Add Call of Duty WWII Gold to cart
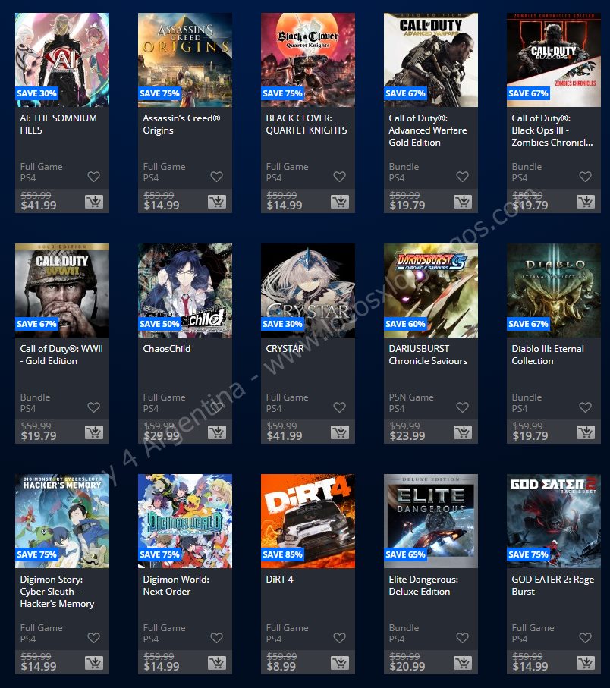The width and height of the screenshot is (610, 688). [x=94, y=432]
